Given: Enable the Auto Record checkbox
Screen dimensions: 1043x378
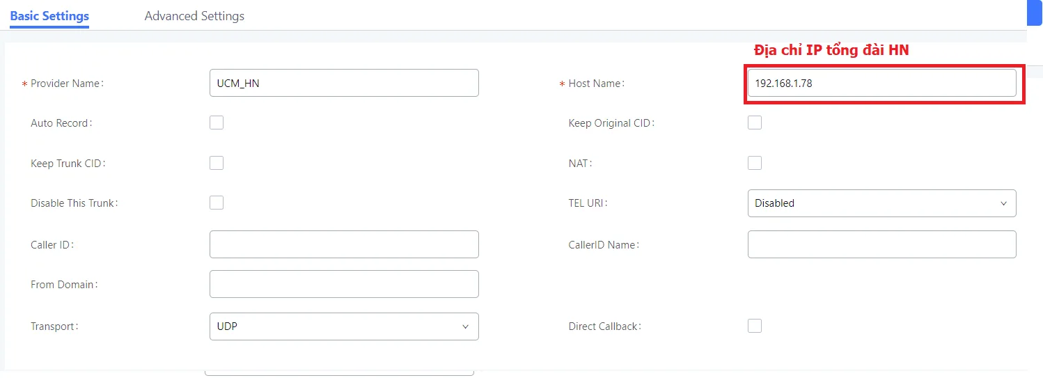Looking at the screenshot, I should point(217,123).
